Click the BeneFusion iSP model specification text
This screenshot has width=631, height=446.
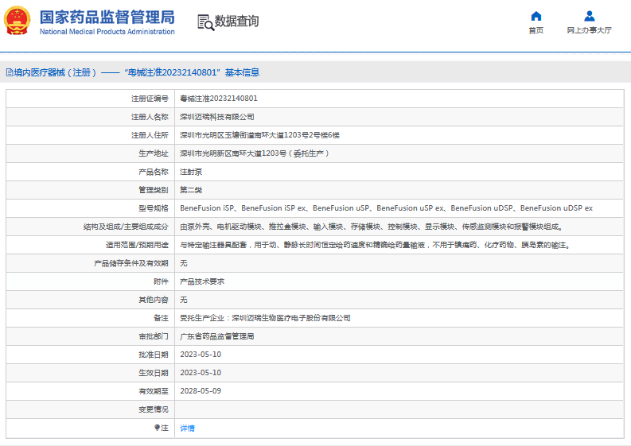[387, 208]
